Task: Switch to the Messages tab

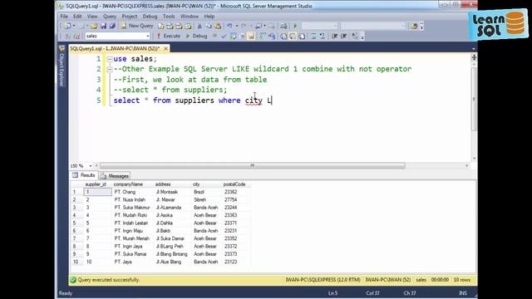Action: tap(115, 176)
